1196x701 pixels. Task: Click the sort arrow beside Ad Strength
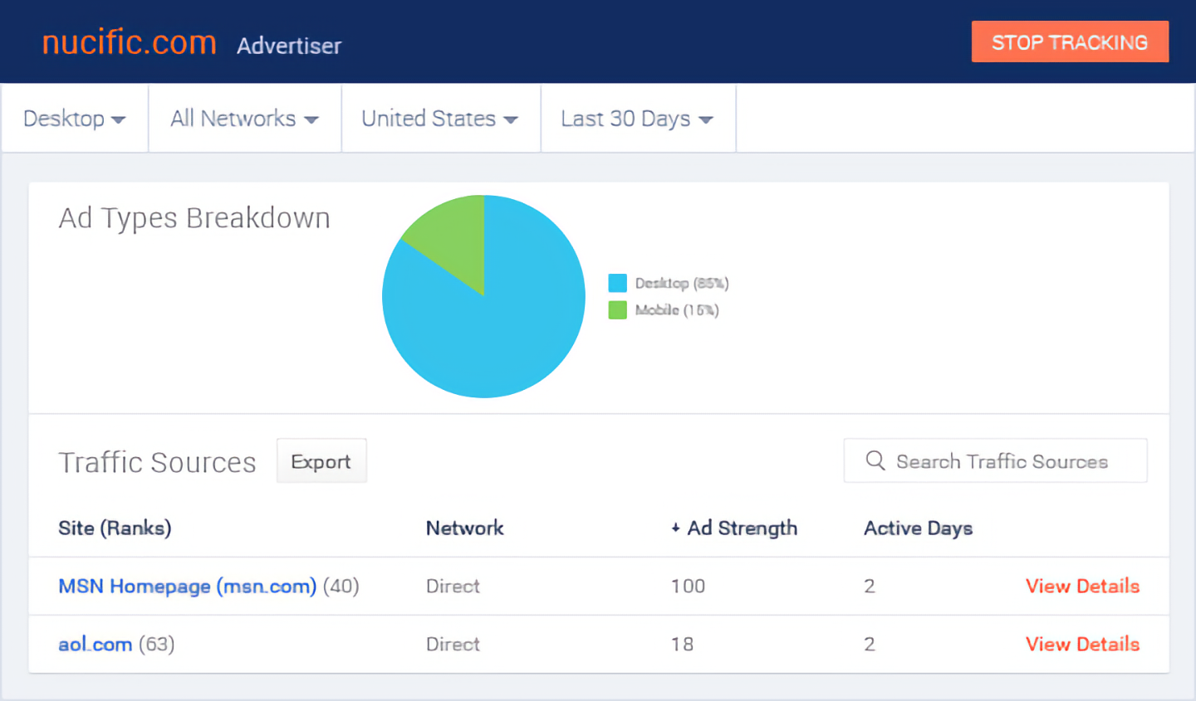tap(676, 528)
